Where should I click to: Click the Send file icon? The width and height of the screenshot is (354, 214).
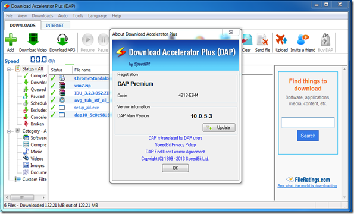pos(262,40)
